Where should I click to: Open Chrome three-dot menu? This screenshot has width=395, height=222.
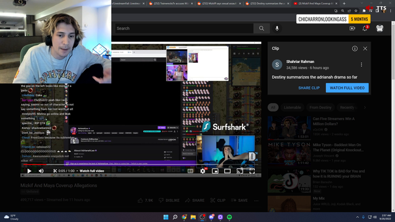point(391,11)
